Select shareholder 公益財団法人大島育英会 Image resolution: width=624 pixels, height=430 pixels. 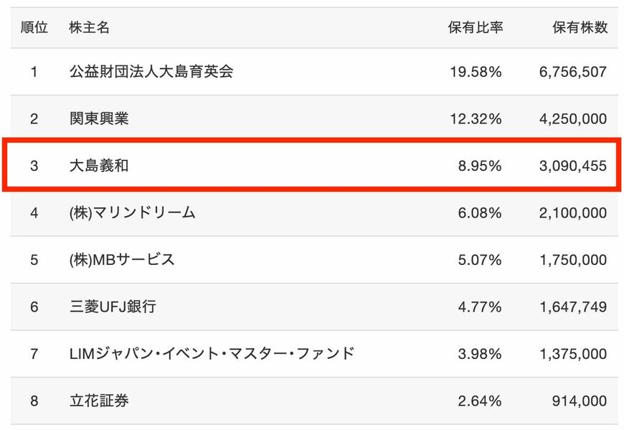tap(151, 72)
